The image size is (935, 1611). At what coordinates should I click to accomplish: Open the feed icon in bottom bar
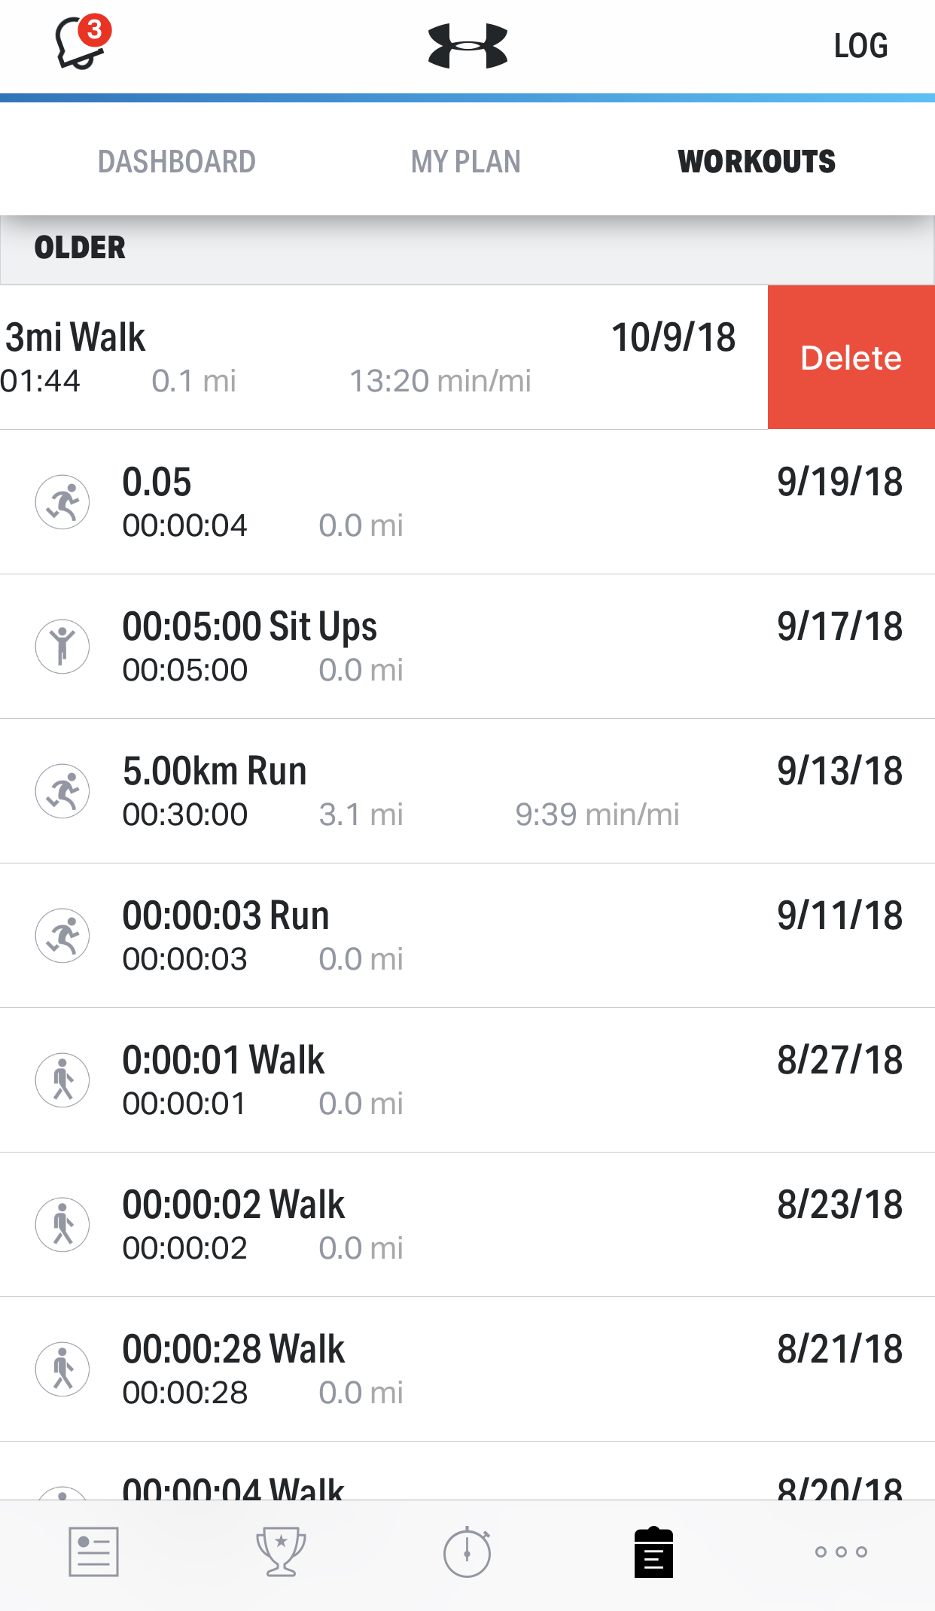(93, 1552)
